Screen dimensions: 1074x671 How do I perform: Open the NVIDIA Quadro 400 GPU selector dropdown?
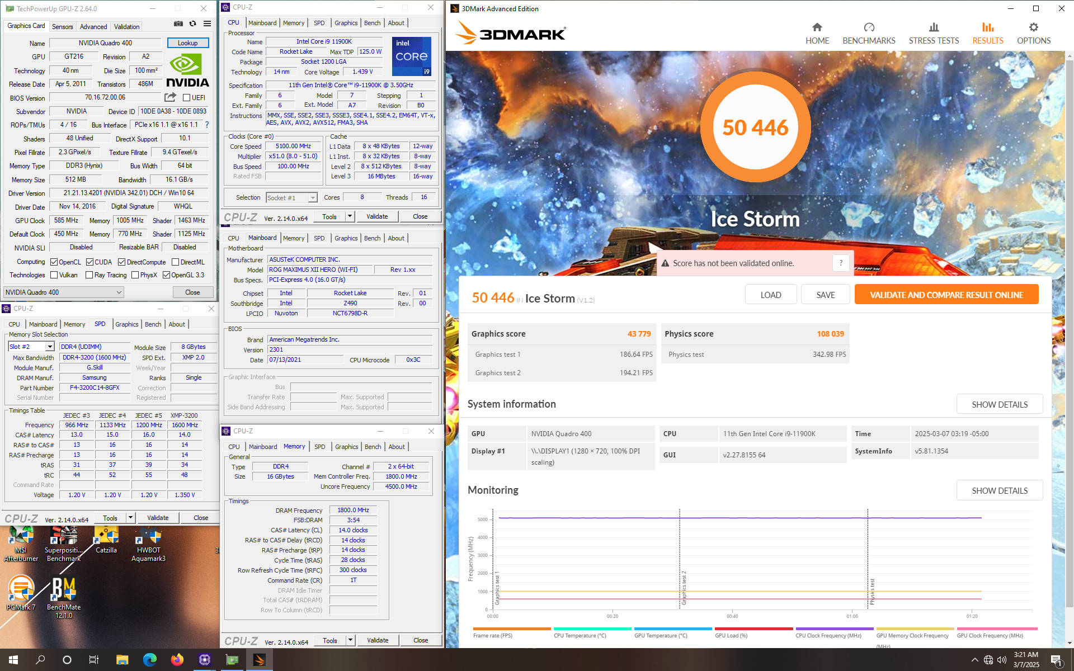coord(63,292)
